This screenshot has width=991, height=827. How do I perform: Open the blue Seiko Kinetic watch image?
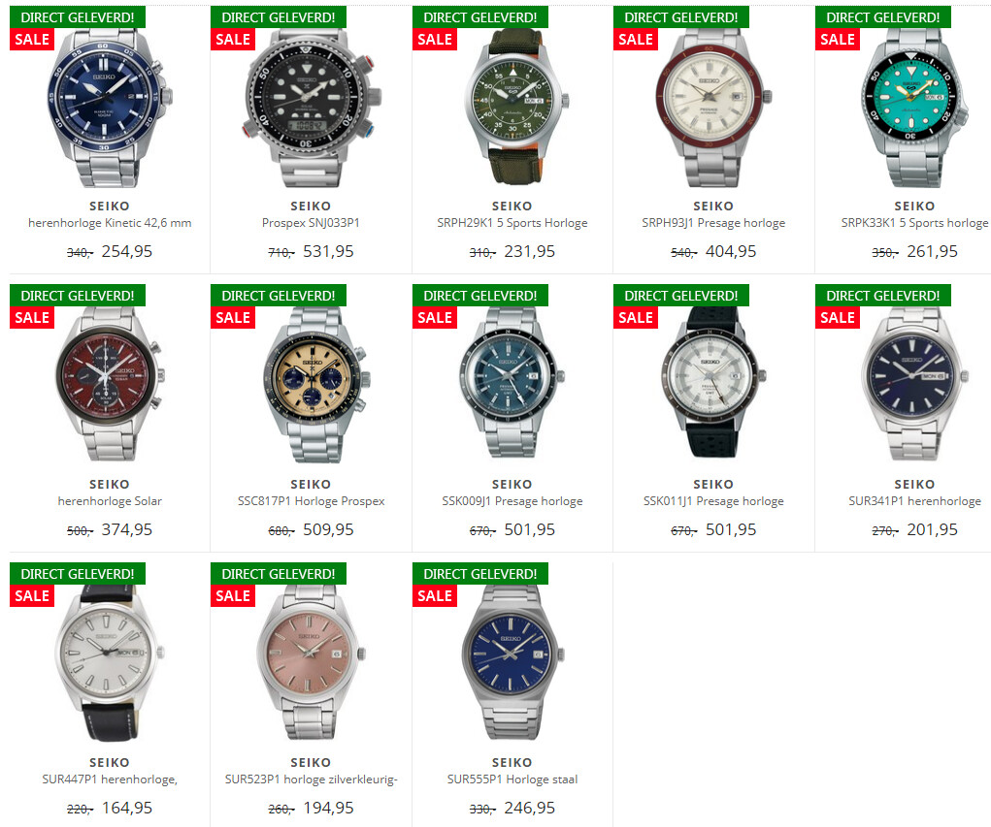click(110, 108)
